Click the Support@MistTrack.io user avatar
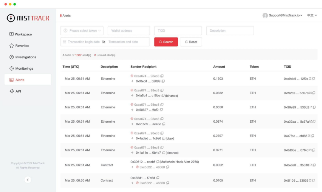Image resolution: width=322 pixels, height=192 pixels. point(265,15)
